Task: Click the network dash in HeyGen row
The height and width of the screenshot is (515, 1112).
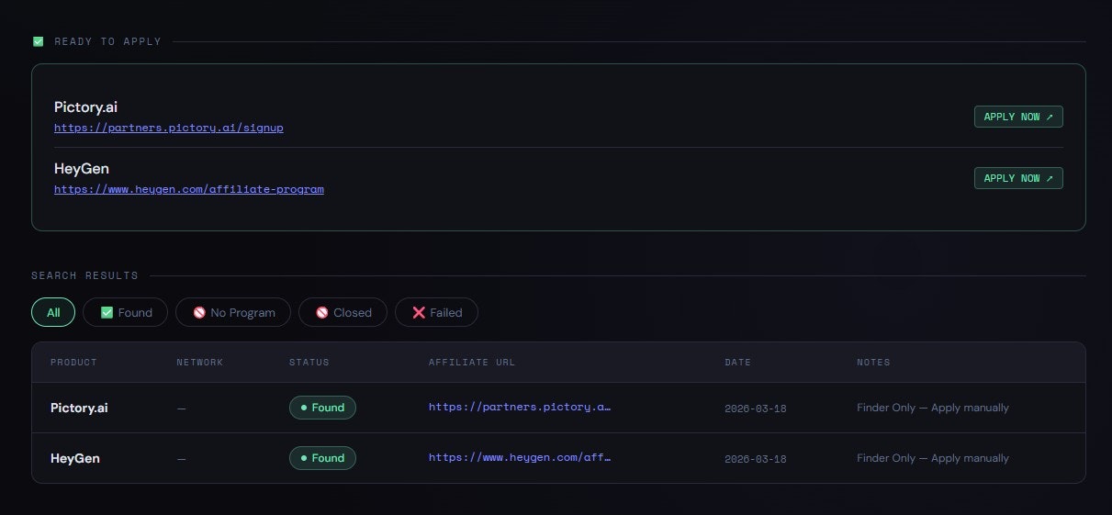Action: (181, 458)
